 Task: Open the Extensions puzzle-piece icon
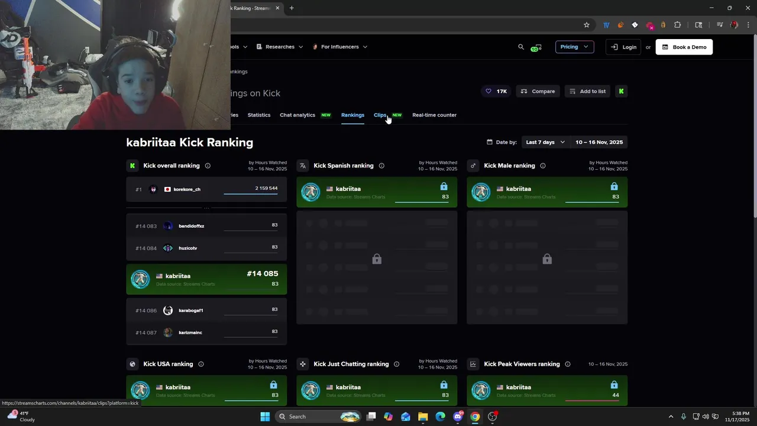pyautogui.click(x=678, y=25)
